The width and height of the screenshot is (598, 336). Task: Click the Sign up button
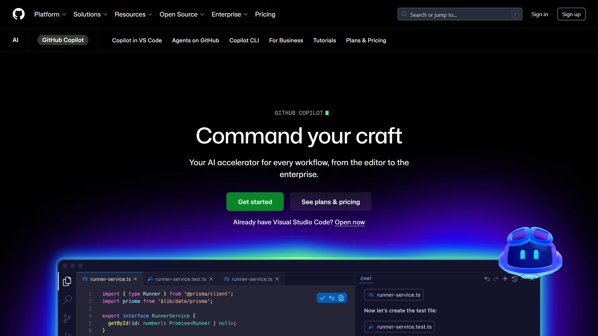pyautogui.click(x=571, y=14)
